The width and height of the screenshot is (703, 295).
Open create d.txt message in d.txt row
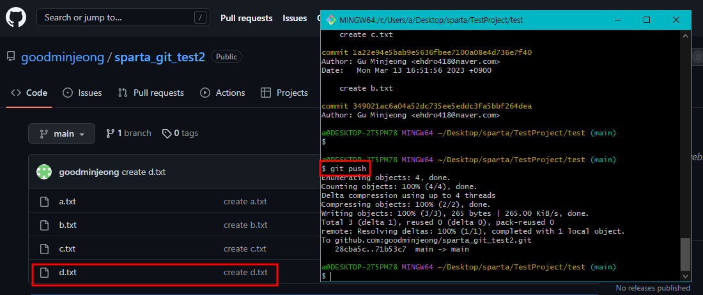click(x=245, y=272)
